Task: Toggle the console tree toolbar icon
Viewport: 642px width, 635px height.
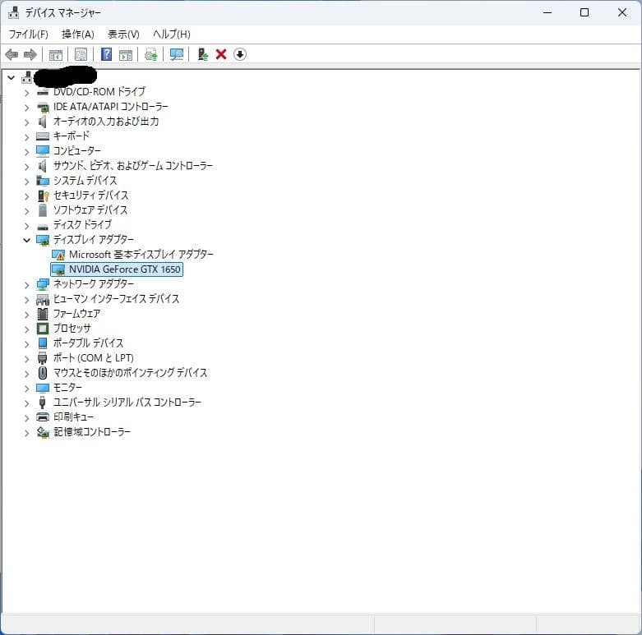Action: pos(56,54)
